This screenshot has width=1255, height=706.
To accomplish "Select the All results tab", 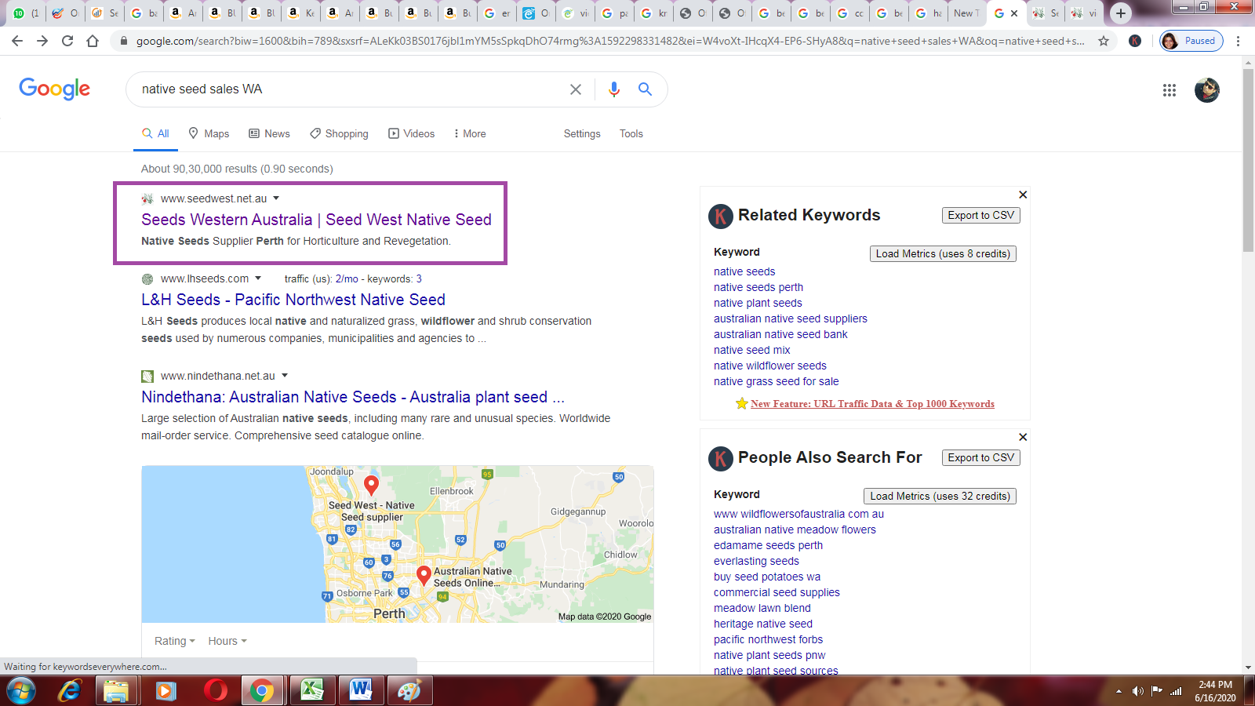I will tap(155, 133).
